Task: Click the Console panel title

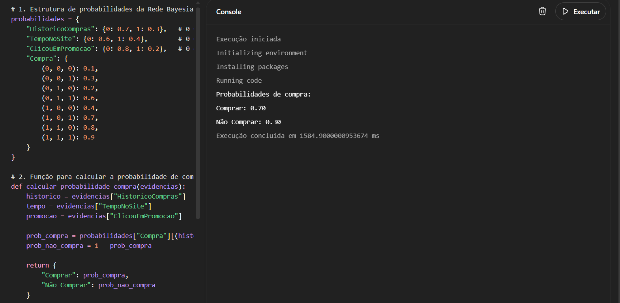Action: (x=229, y=12)
